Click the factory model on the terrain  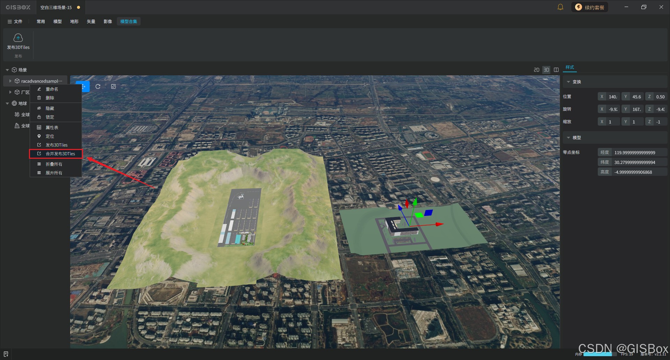point(239,218)
